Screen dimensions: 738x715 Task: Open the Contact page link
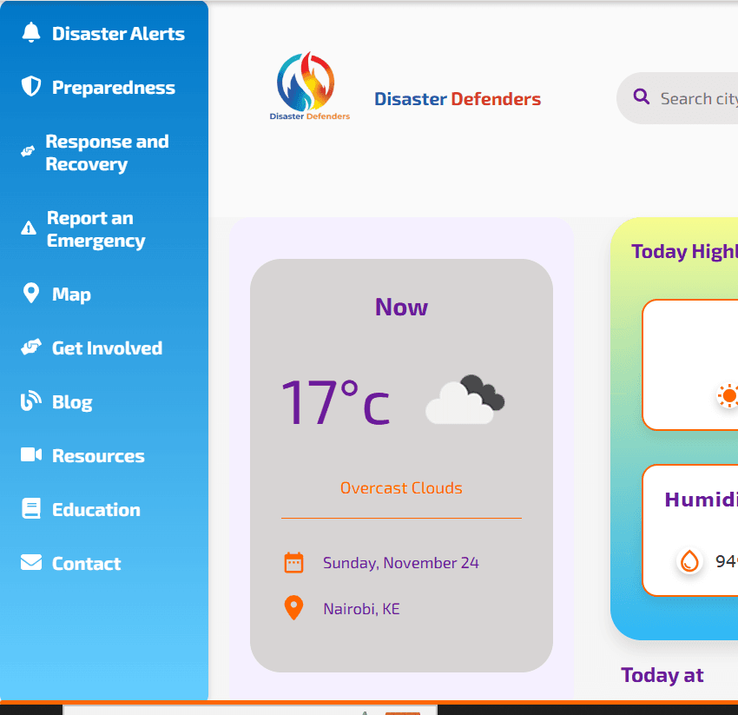[86, 564]
